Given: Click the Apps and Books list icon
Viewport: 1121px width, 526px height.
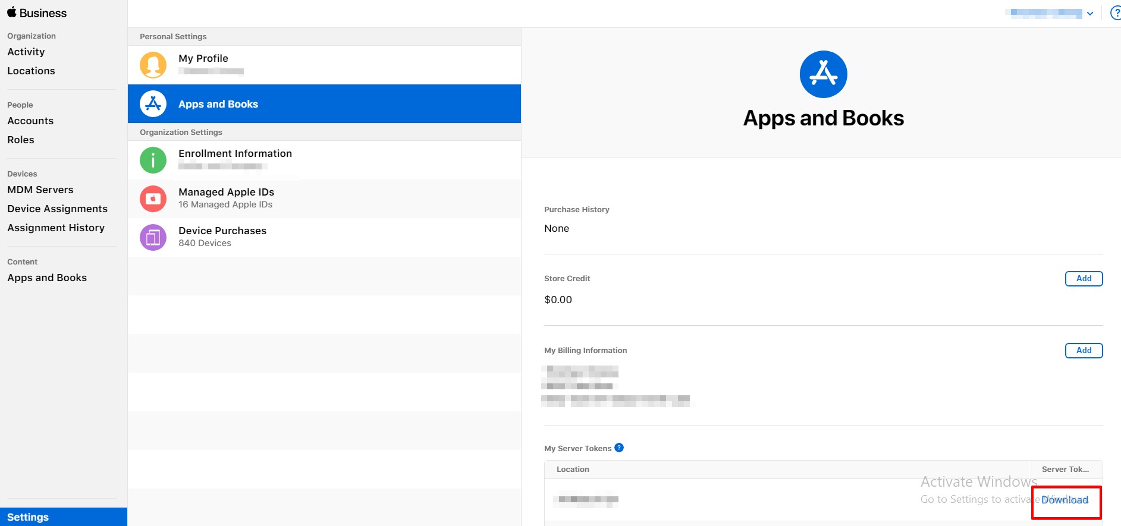Looking at the screenshot, I should (153, 104).
